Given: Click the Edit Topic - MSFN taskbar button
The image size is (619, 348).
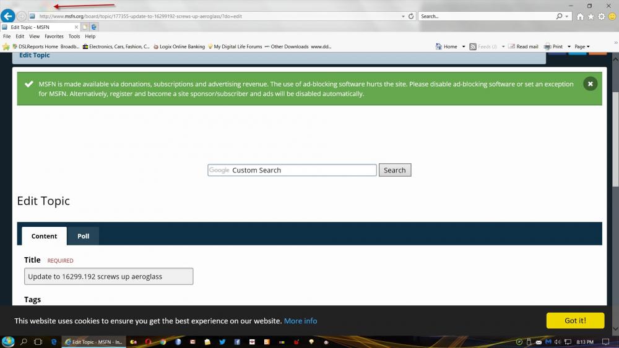Looking at the screenshot, I should click(x=94, y=342).
